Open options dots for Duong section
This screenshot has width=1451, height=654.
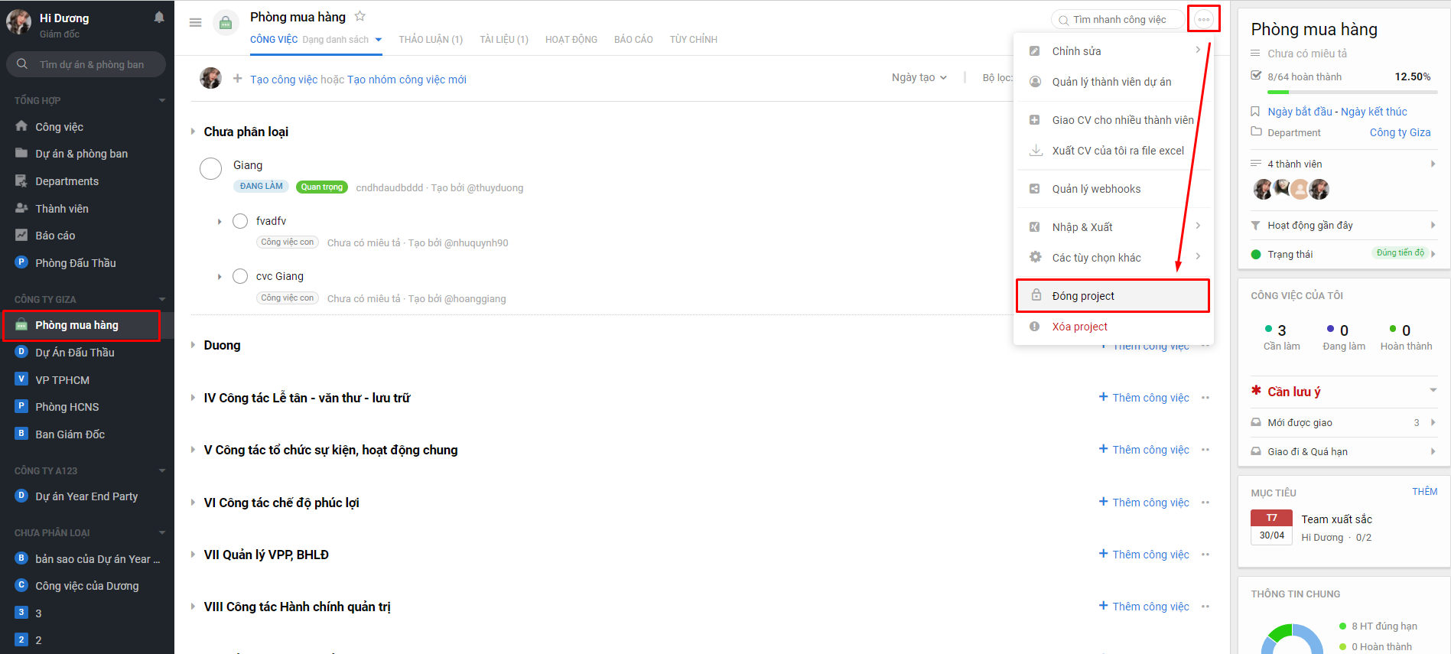[1205, 346]
